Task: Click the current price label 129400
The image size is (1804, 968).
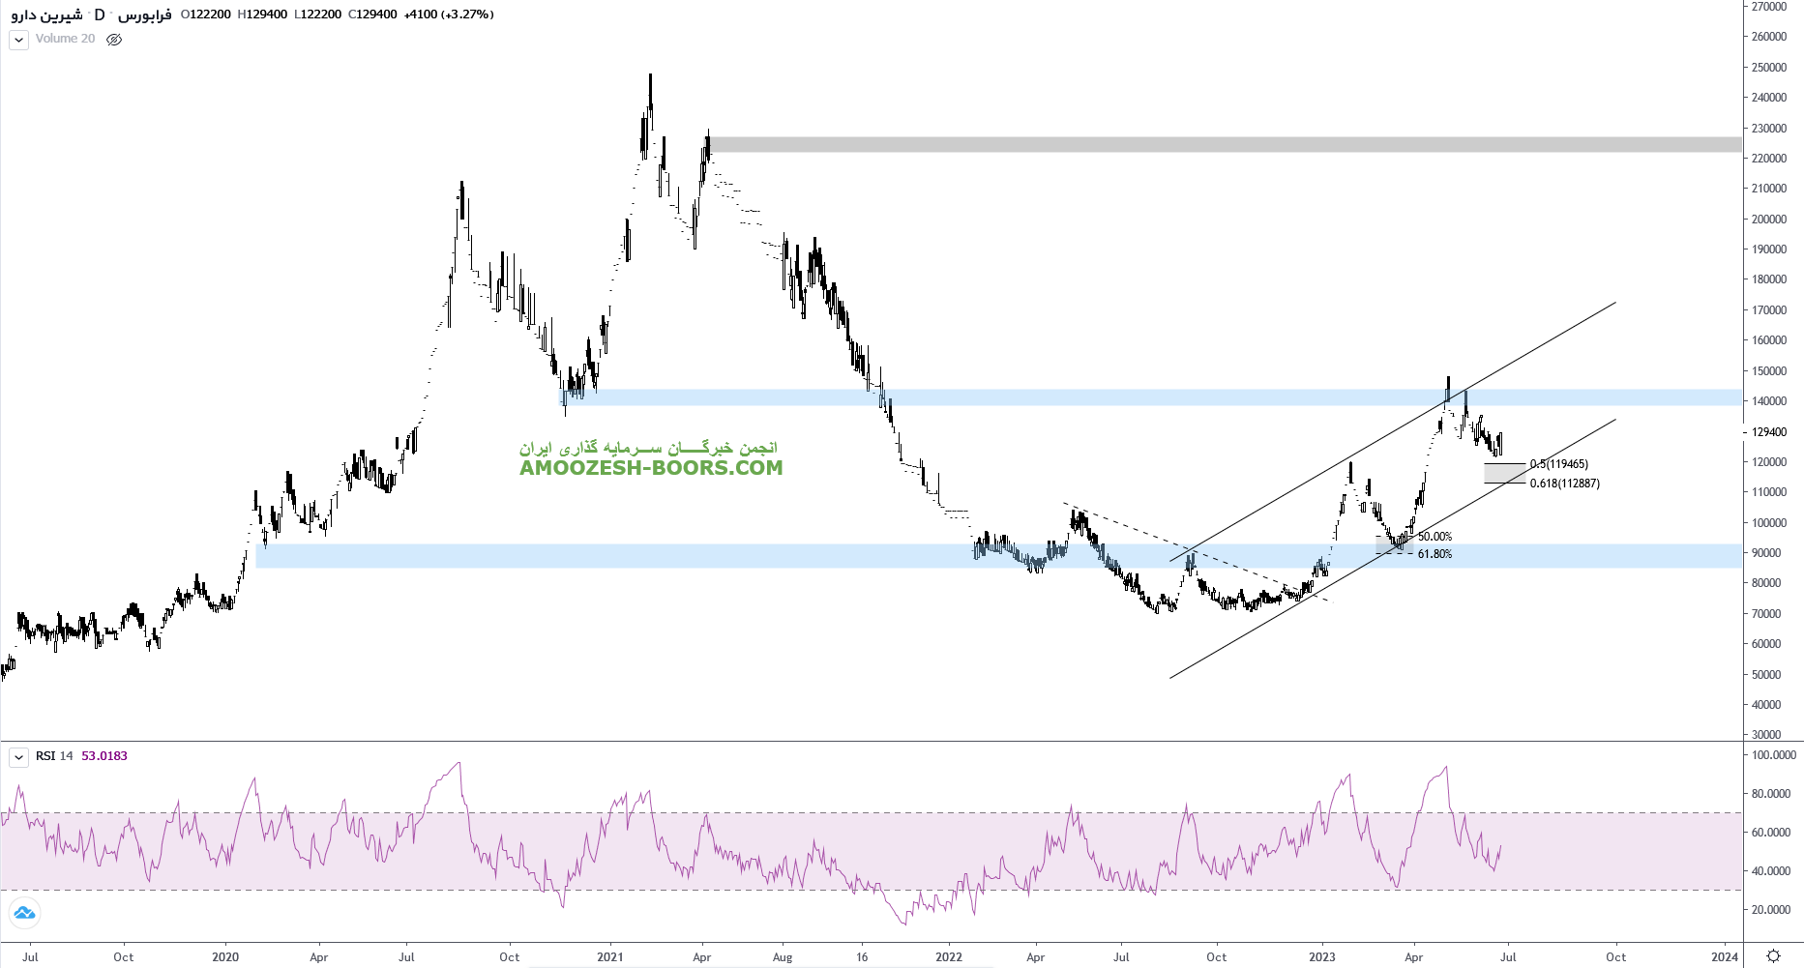Action: coord(1769,432)
